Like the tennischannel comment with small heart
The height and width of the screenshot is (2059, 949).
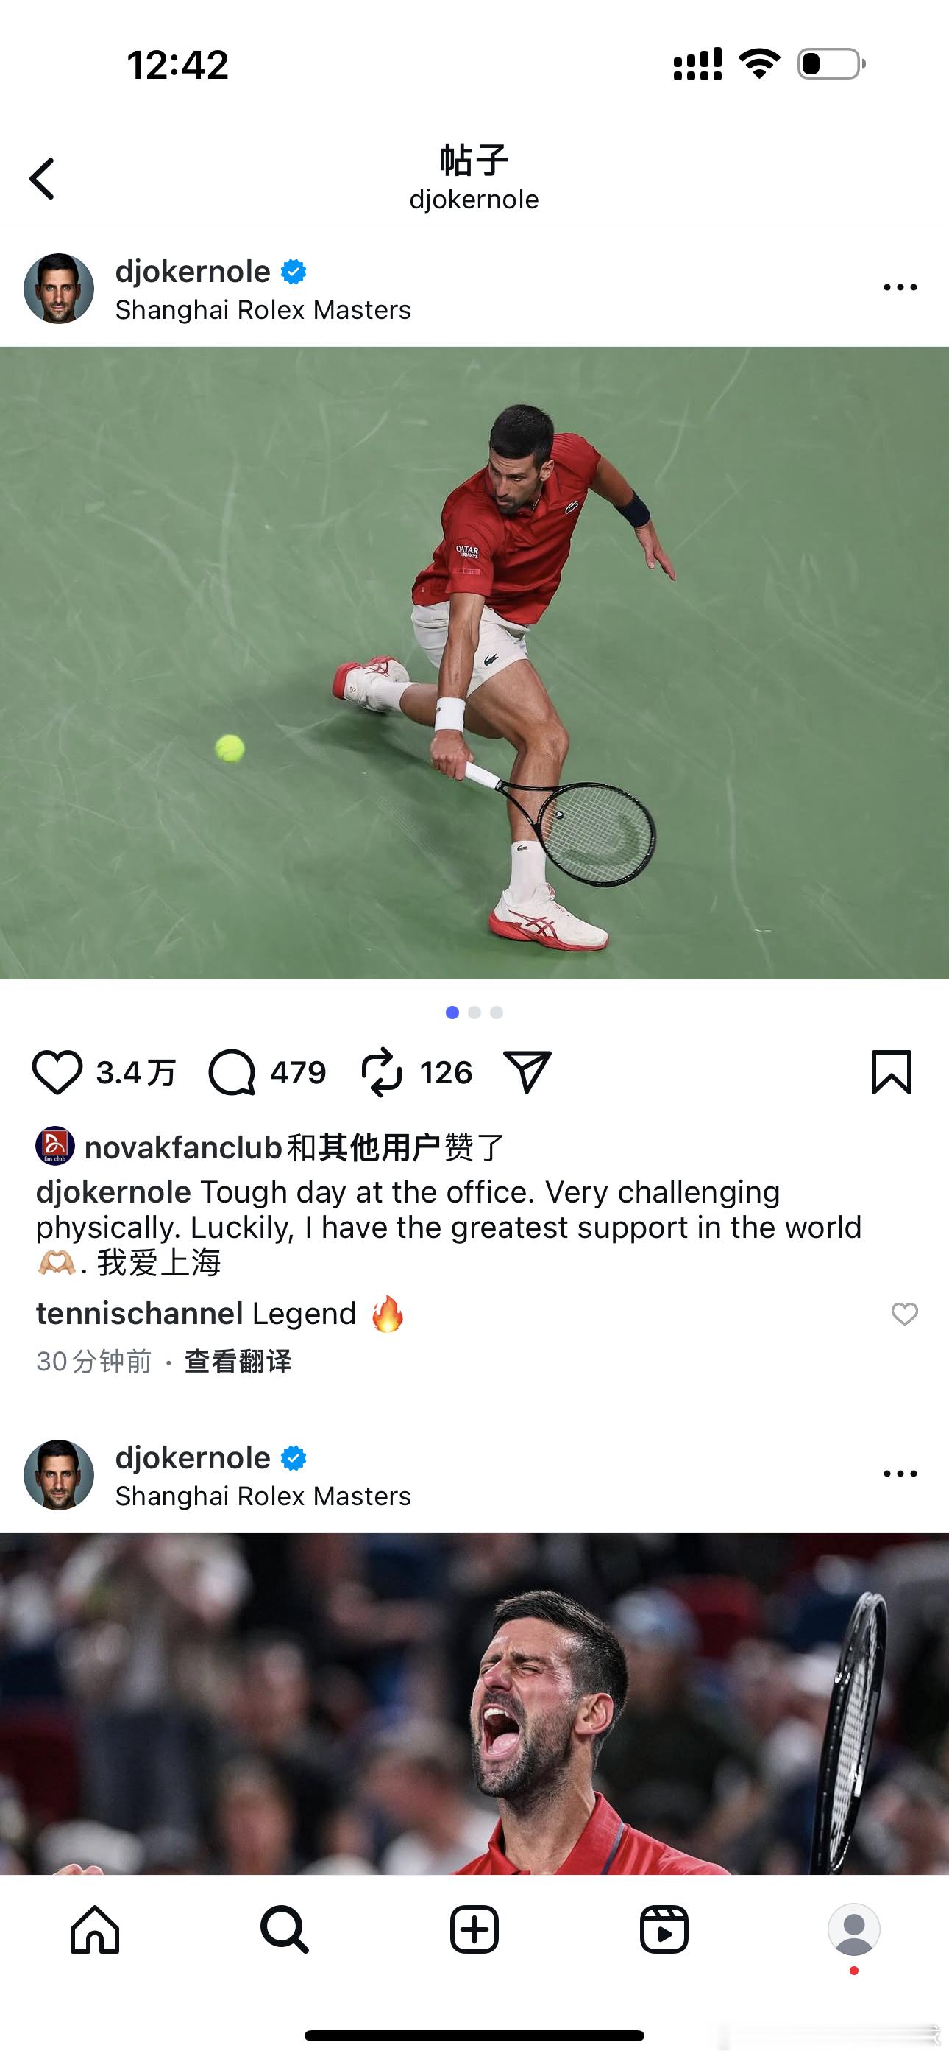tap(904, 1313)
